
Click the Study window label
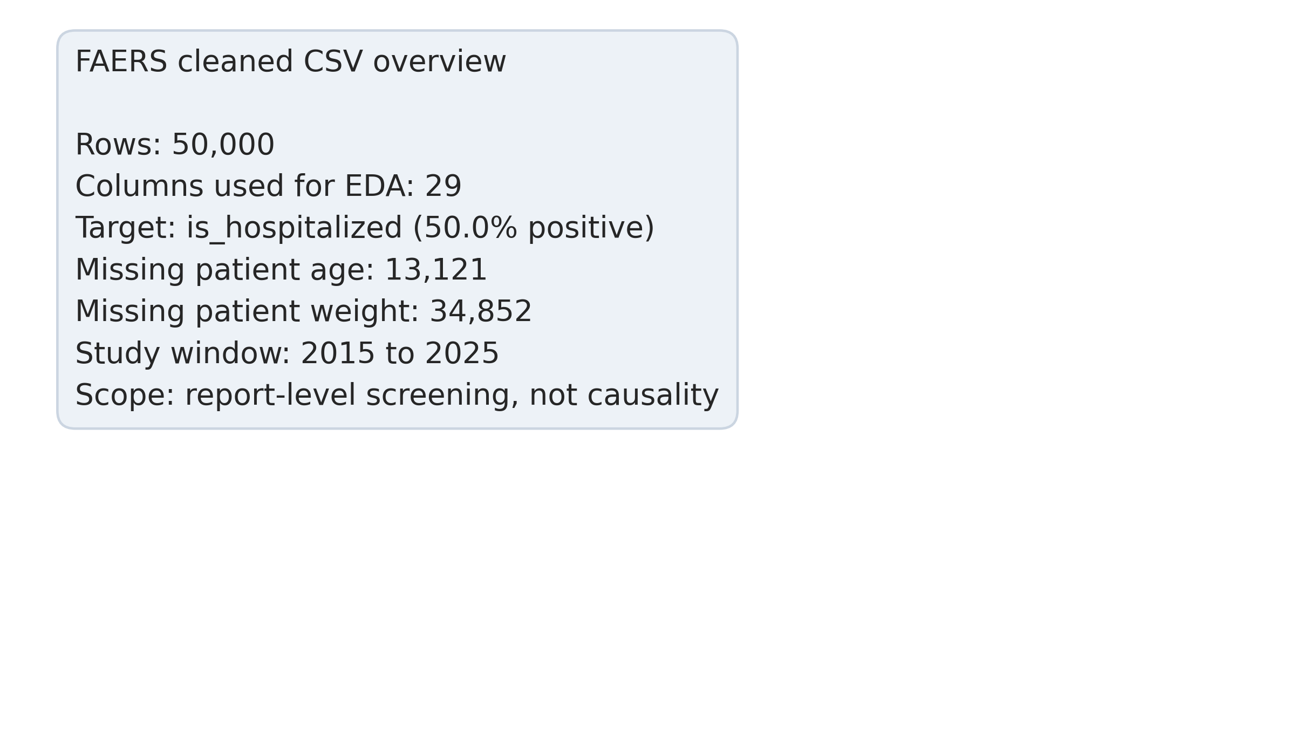pyautogui.click(x=182, y=354)
